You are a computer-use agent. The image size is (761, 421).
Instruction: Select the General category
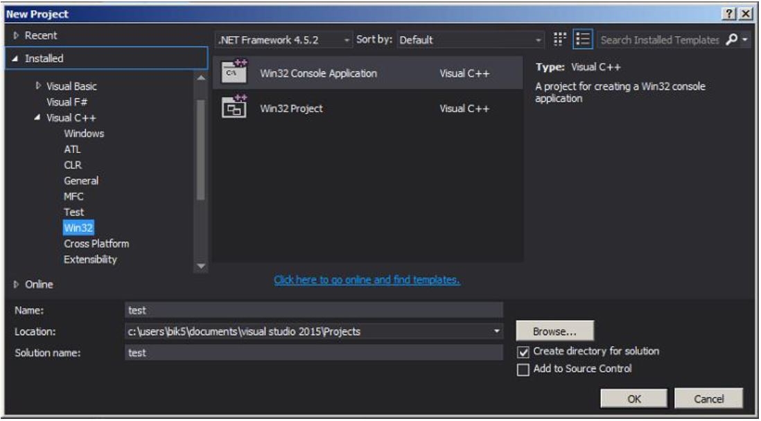pyautogui.click(x=81, y=181)
